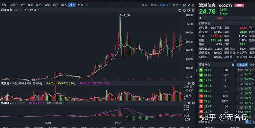Switch to the 60分 chart period
This screenshot has height=128, width=255.
47,5
